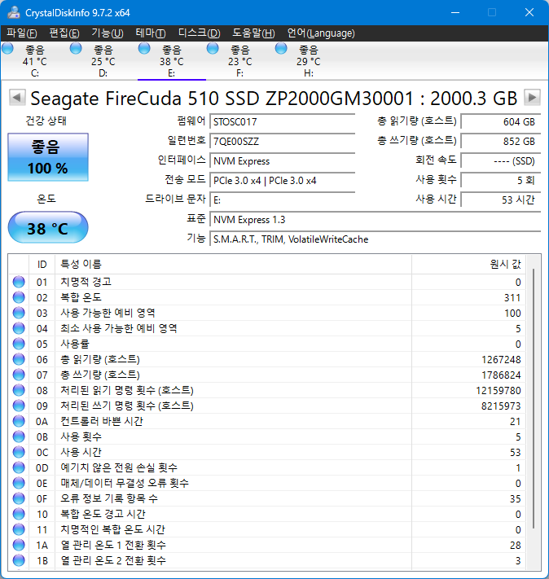Open the 파일(F) menu
This screenshot has height=579, width=549.
coord(22,33)
